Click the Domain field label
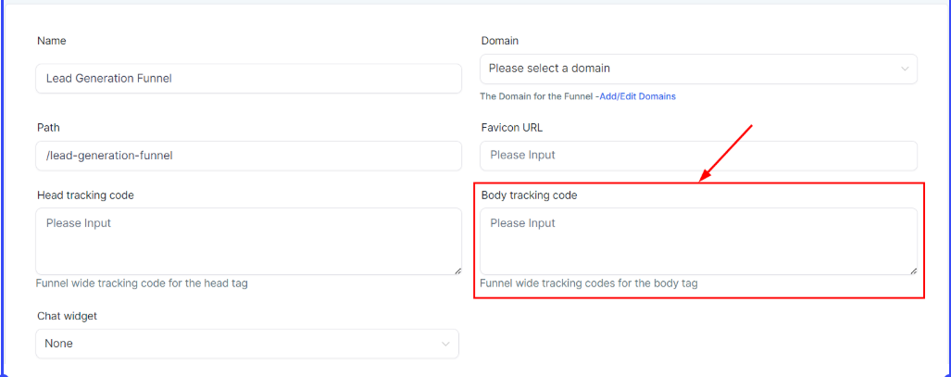The height and width of the screenshot is (377, 951). 500,41
